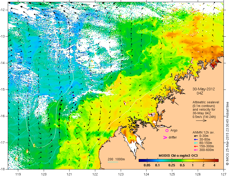Click the "30-80m" depth label
This screenshot has height=177, width=229.
coord(205,140)
